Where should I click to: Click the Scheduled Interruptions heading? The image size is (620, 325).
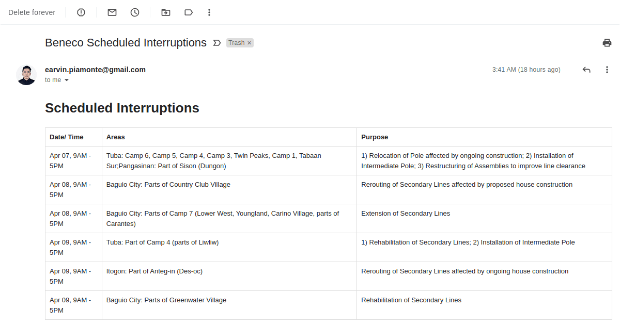point(122,108)
